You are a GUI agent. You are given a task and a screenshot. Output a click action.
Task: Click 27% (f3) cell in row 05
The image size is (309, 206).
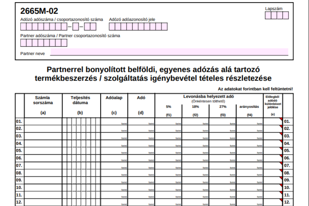222,151
